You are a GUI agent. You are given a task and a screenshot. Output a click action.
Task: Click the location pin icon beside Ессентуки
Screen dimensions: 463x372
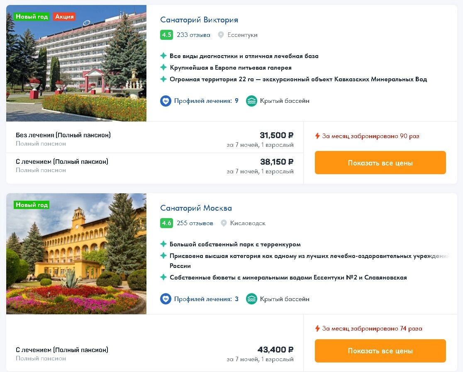(221, 35)
